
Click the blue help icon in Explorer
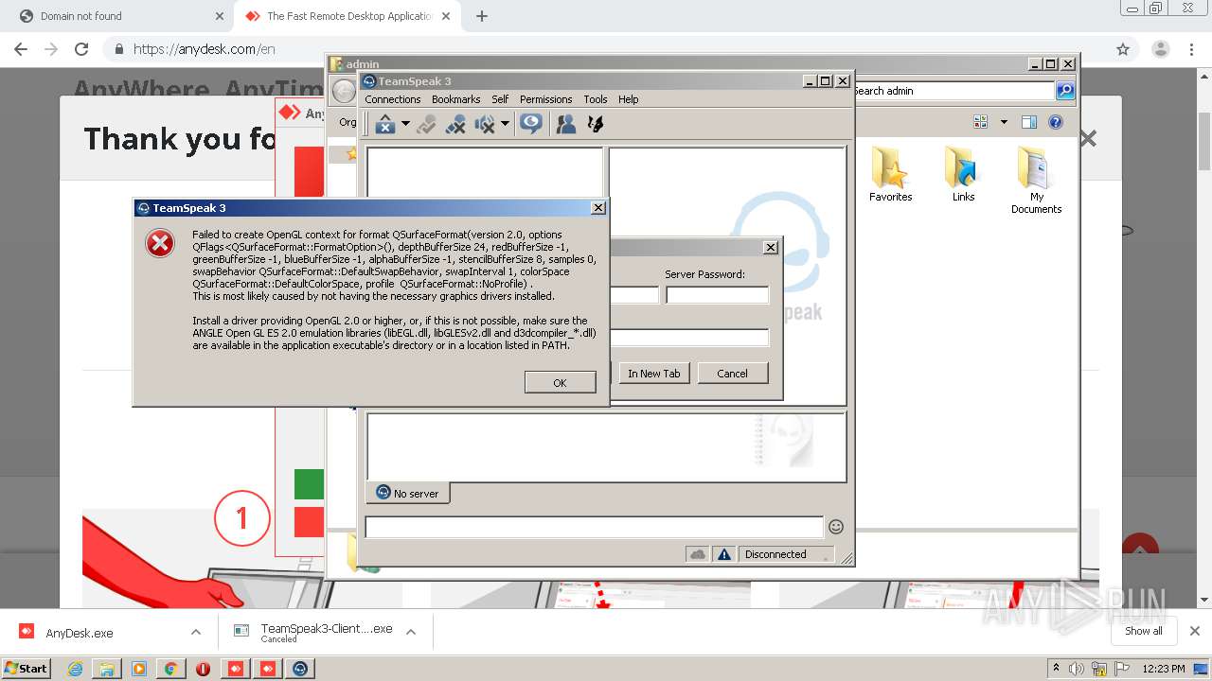pyautogui.click(x=1056, y=122)
